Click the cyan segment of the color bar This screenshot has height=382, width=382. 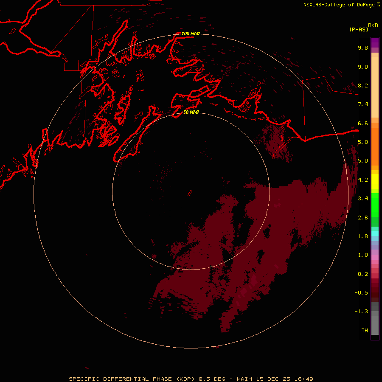(x=375, y=233)
